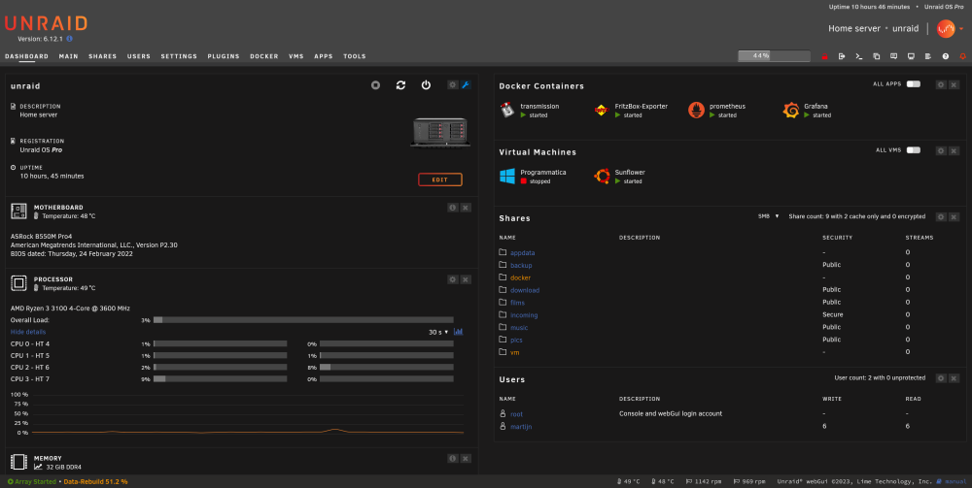Click the help question mark icon
972x488 pixels.
click(946, 56)
